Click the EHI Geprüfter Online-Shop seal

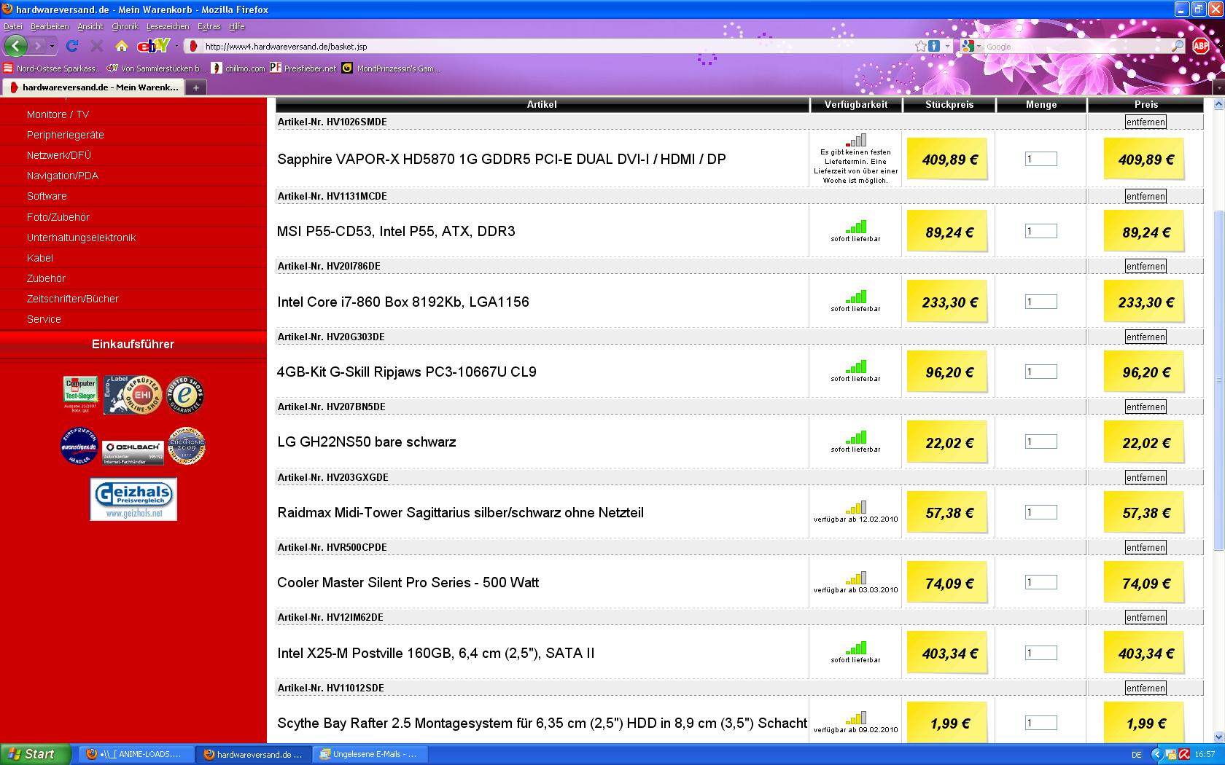[131, 394]
